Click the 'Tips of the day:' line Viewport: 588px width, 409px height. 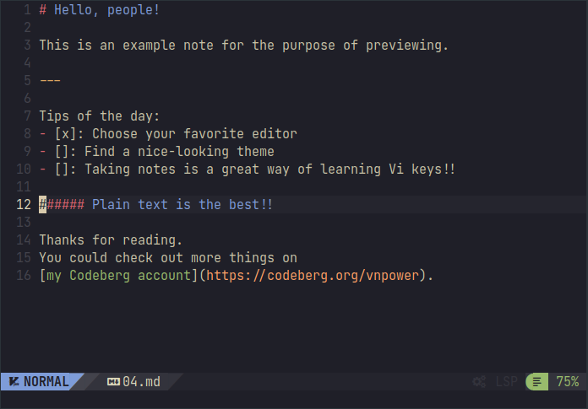point(99,116)
